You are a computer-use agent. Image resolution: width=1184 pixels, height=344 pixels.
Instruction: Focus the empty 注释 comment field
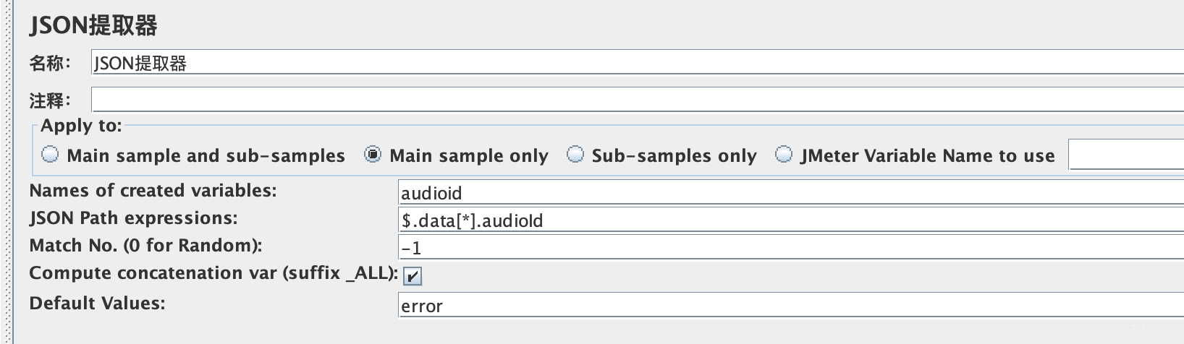pyautogui.click(x=637, y=99)
